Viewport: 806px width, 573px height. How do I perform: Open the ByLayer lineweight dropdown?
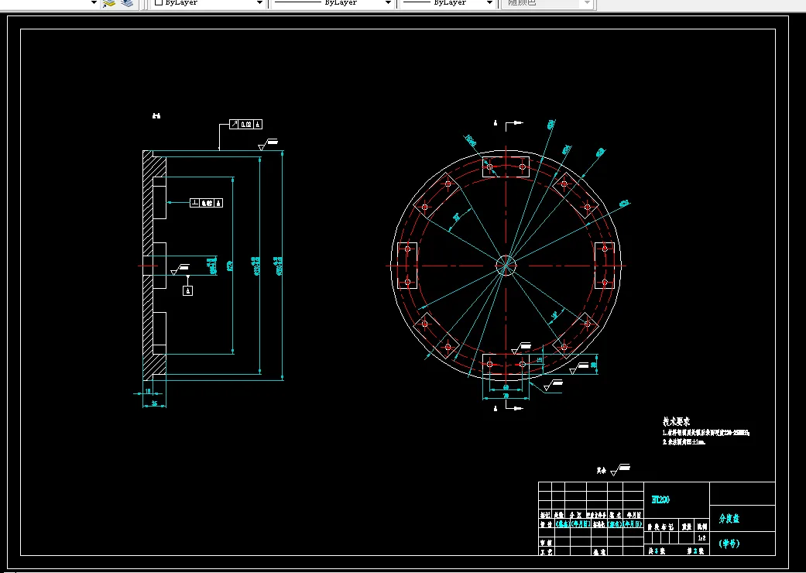point(448,3)
